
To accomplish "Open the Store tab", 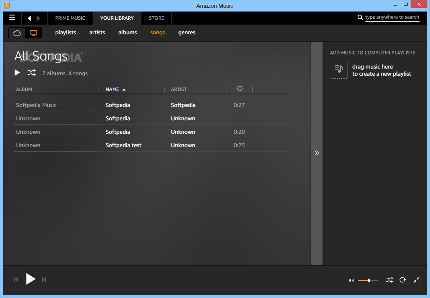I will (x=156, y=18).
